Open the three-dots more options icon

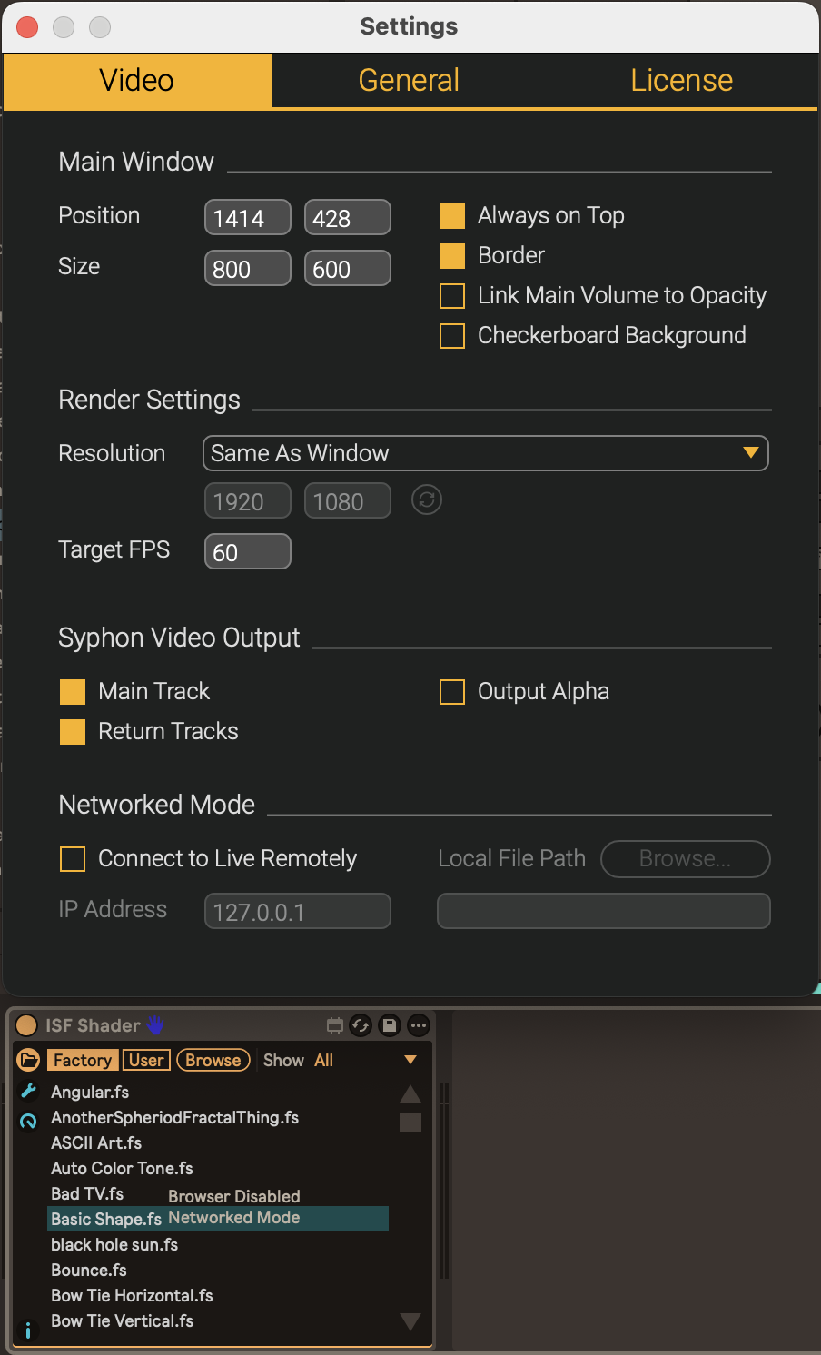pos(419,1025)
